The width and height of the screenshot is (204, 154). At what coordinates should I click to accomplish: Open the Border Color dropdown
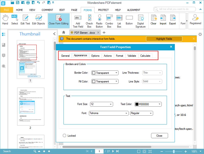[x=105, y=73]
